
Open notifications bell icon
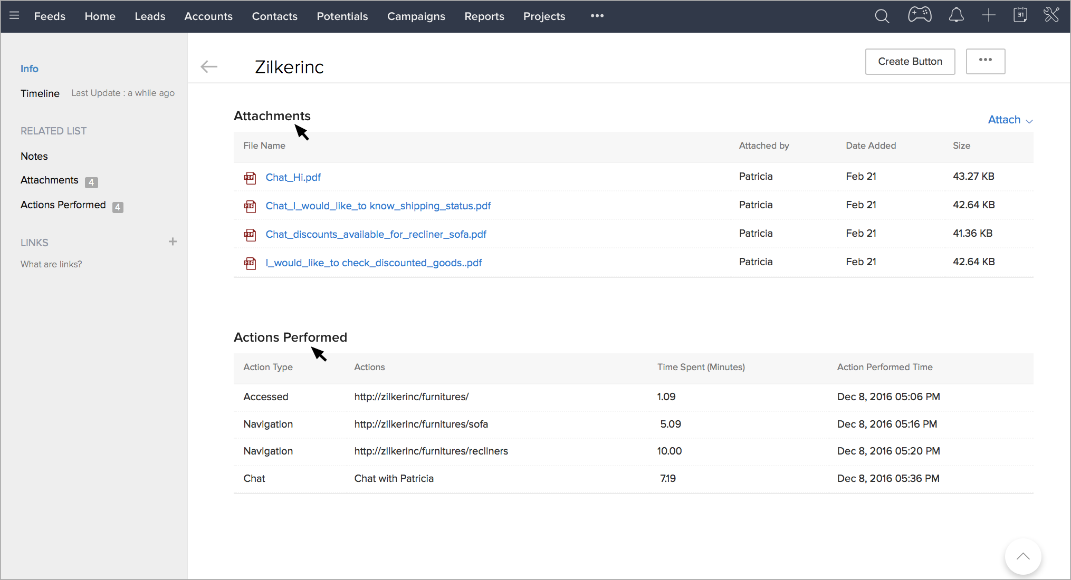[956, 15]
